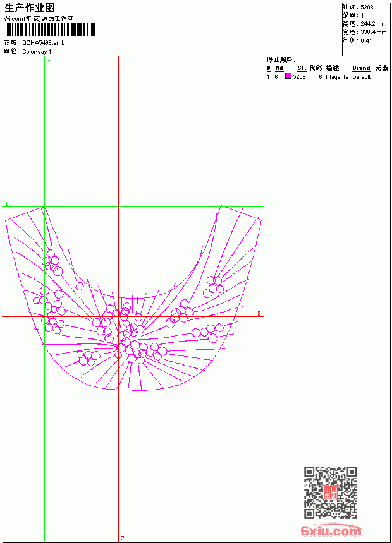Viewport: 392px width, 543px height.
Task: Open the 6xiu.com watermark link
Action: coord(331,530)
